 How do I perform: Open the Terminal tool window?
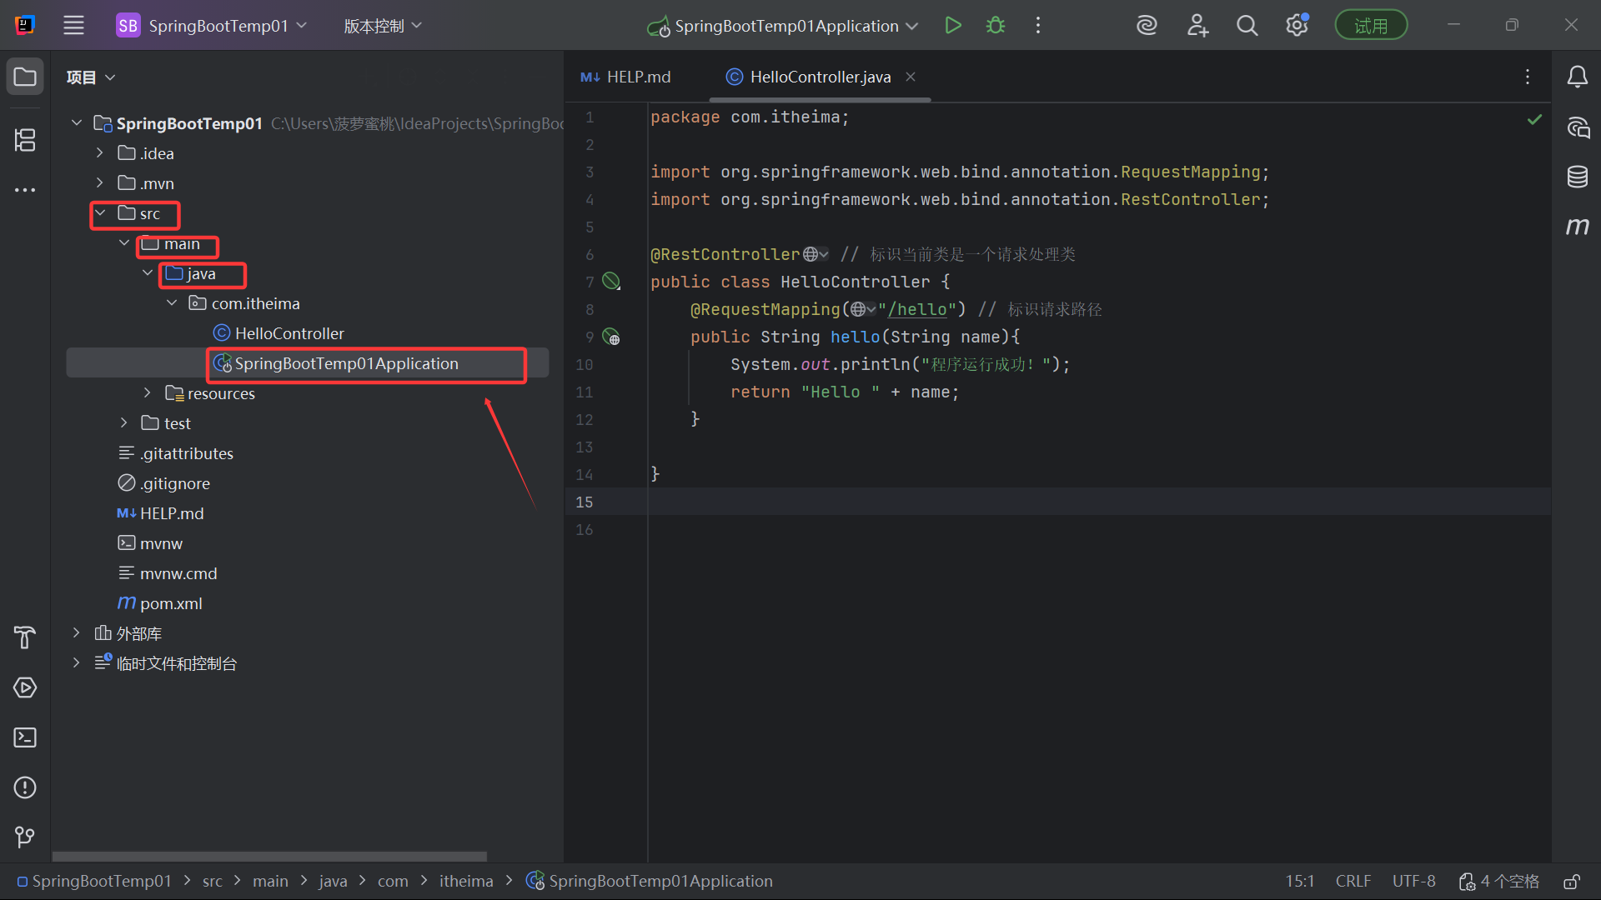pos(25,737)
